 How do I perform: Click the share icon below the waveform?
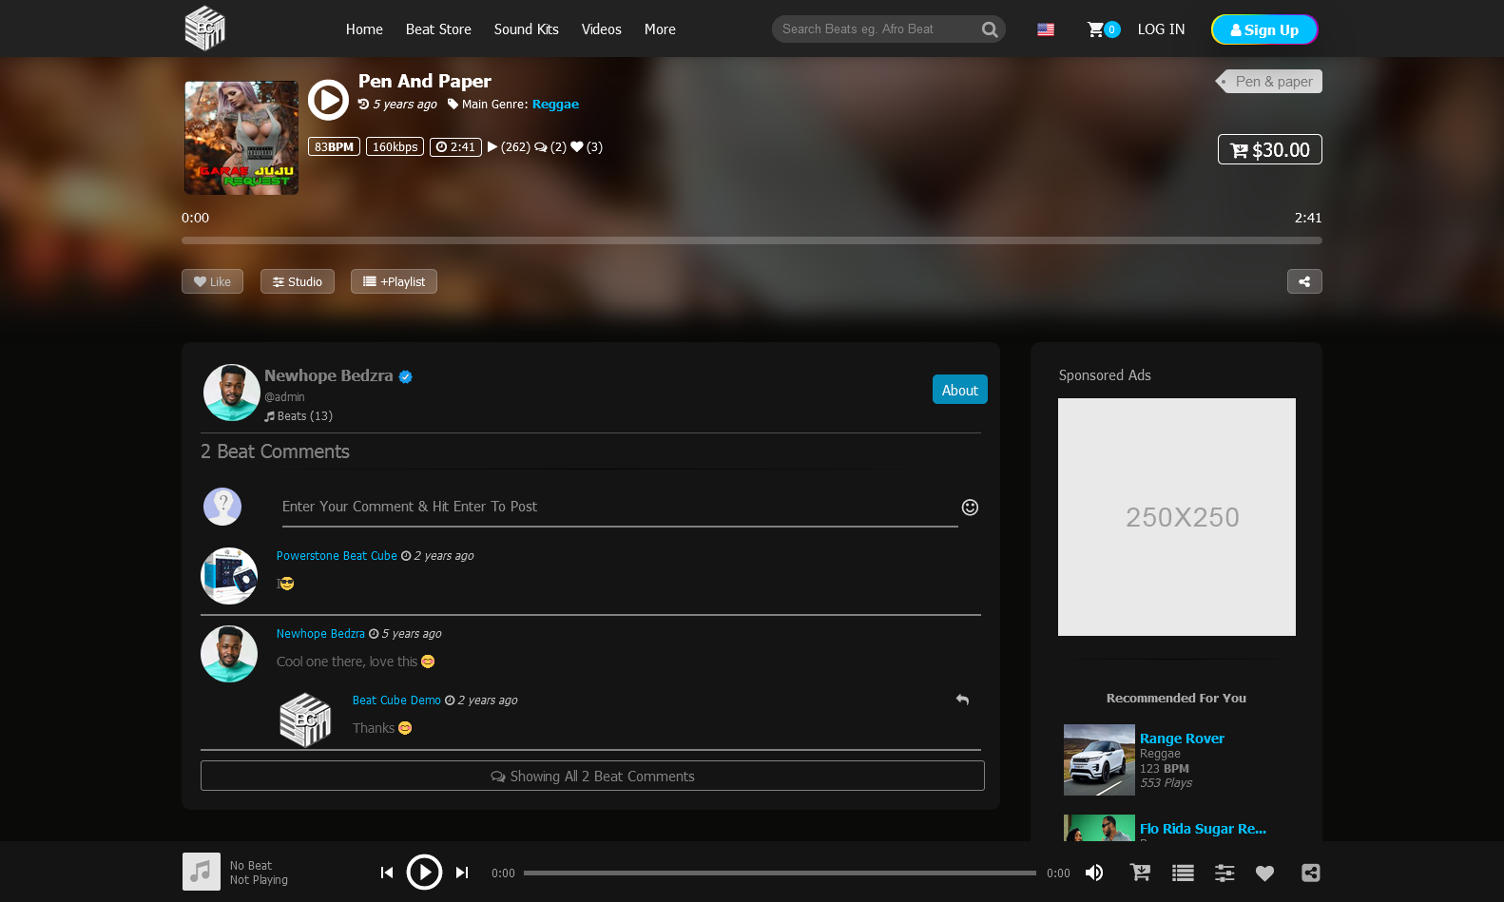coord(1304,282)
